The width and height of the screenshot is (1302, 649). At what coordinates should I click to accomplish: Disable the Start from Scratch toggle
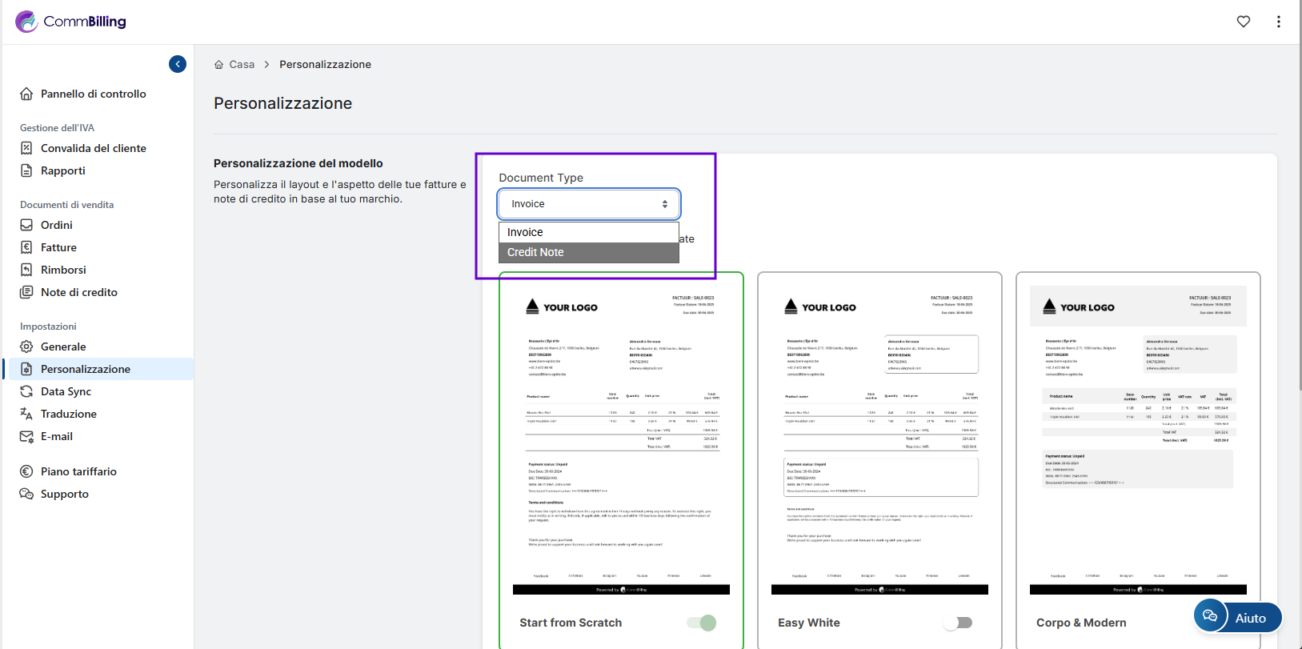tap(702, 623)
